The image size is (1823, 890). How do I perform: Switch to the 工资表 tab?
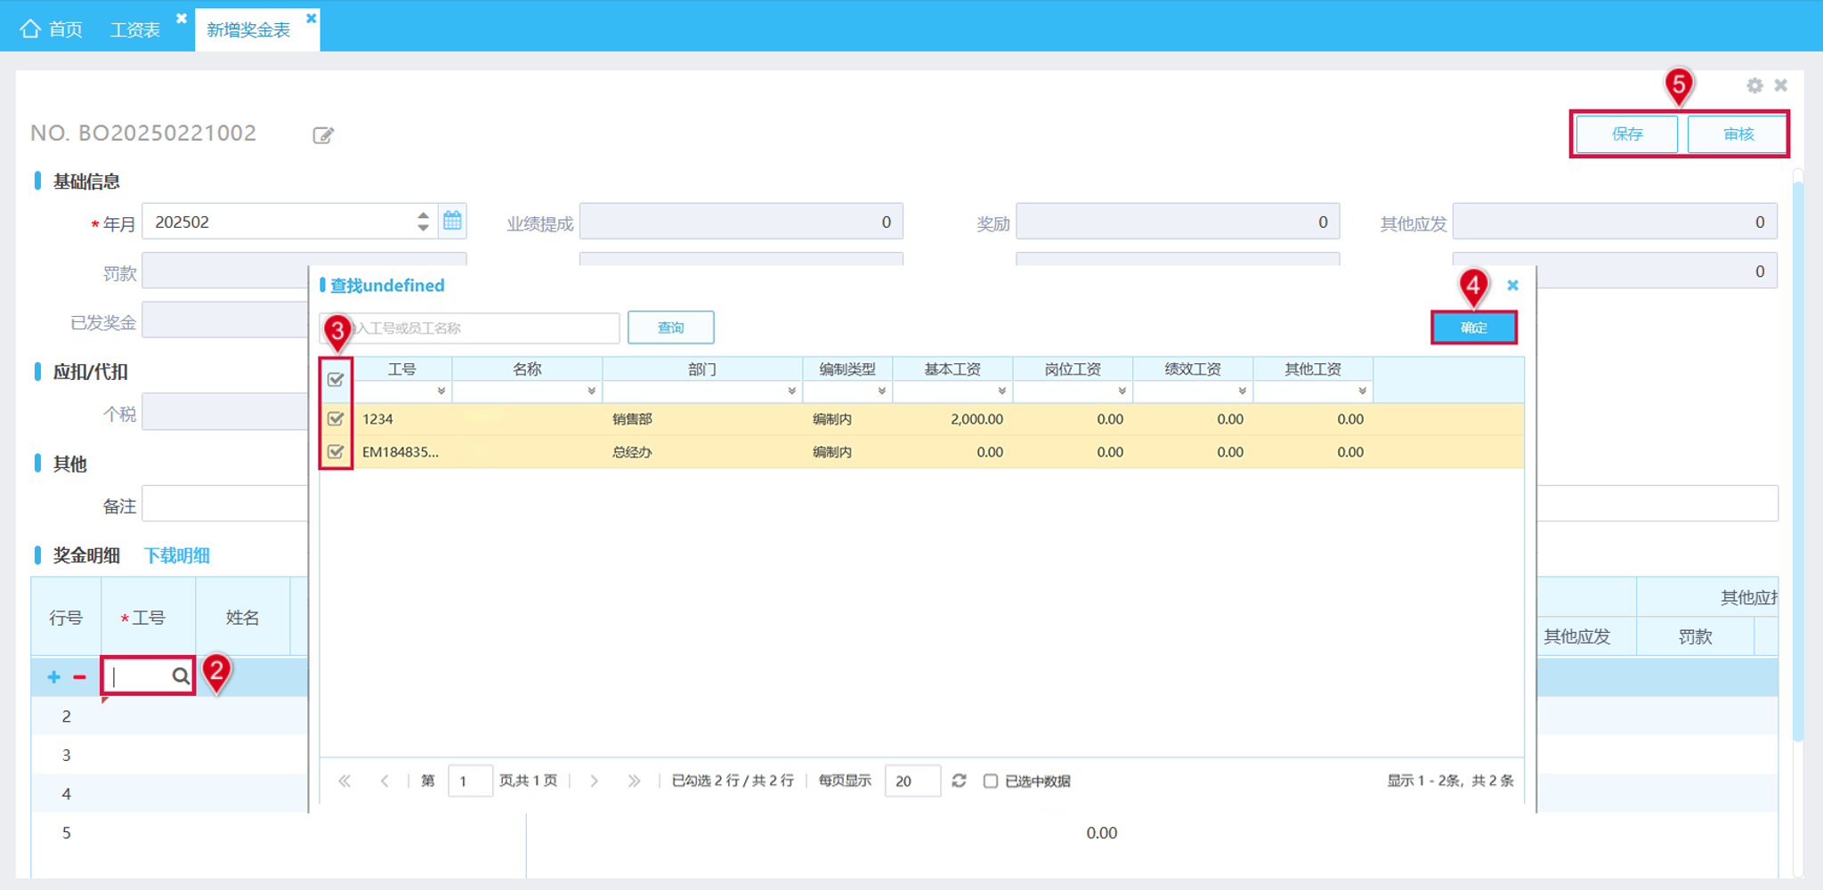pyautogui.click(x=135, y=29)
